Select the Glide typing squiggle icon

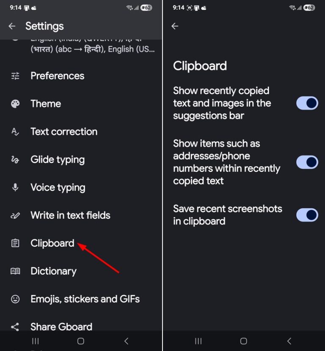(15, 159)
